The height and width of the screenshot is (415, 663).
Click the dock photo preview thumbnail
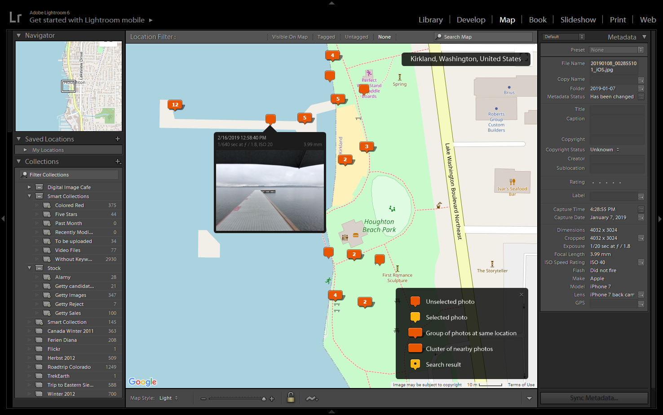pyautogui.click(x=270, y=190)
